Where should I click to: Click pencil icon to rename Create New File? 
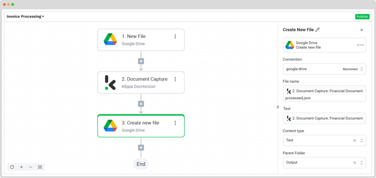coord(318,30)
